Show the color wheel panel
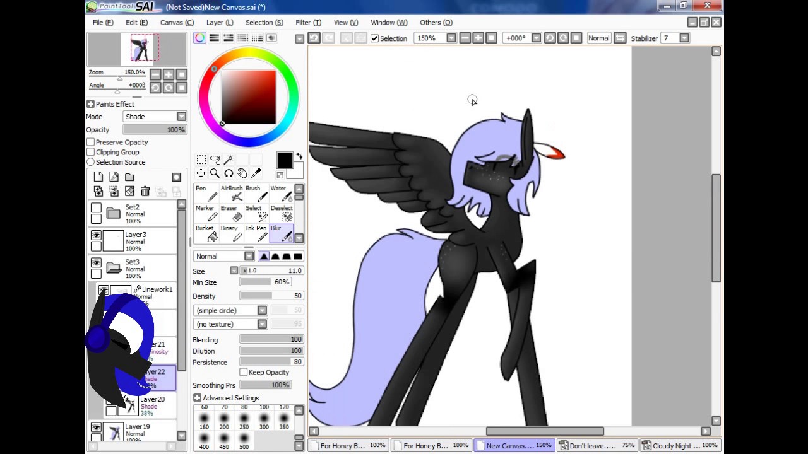Viewport: 808px width, 454px height. [x=199, y=38]
